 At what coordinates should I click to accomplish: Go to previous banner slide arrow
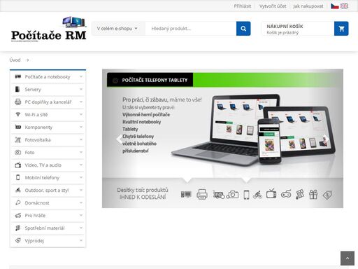pyautogui.click(x=120, y=139)
